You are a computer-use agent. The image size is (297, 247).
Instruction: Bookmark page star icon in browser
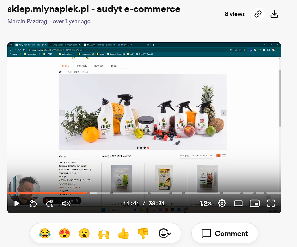pos(245,50)
